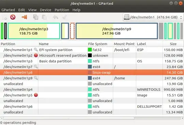184x125 pixels.
Task: Select the /dev/nvme0n1p1 row
Action: click(x=92, y=50)
